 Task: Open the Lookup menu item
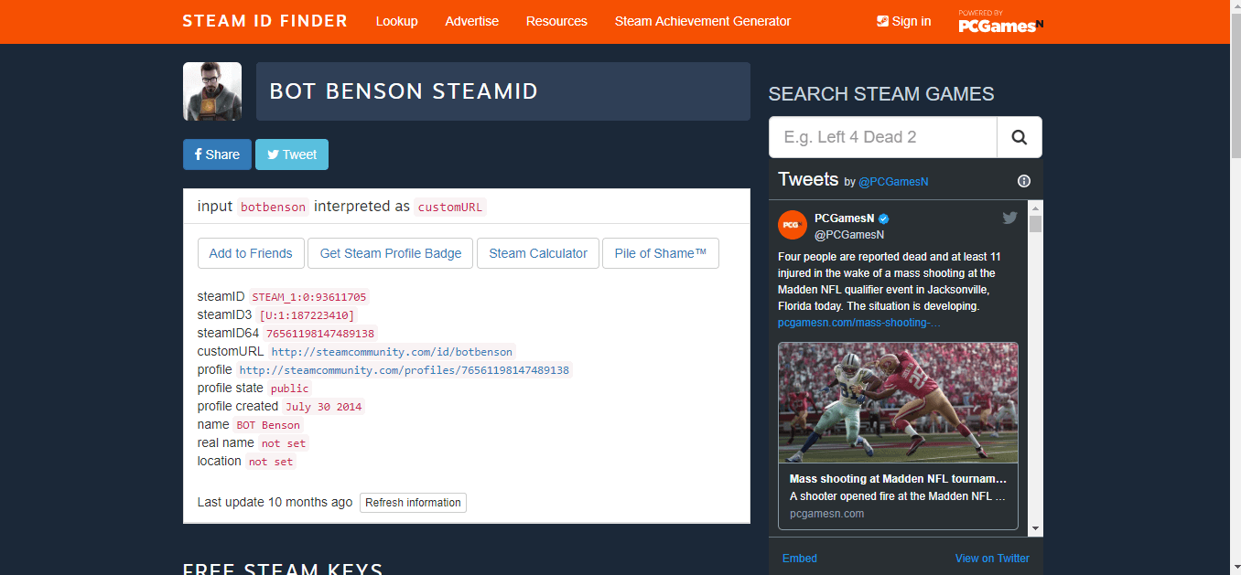[396, 21]
